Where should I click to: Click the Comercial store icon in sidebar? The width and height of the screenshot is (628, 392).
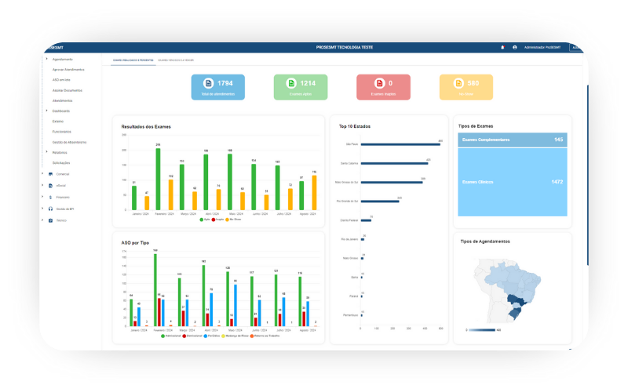(x=51, y=173)
